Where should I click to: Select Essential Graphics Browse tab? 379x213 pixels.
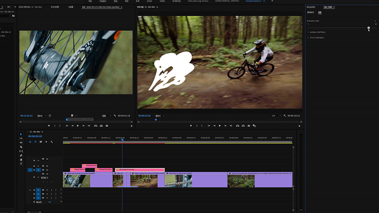310,12
